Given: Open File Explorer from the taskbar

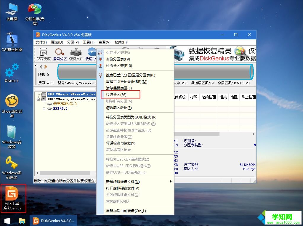Looking at the screenshot, I should click(22, 221).
